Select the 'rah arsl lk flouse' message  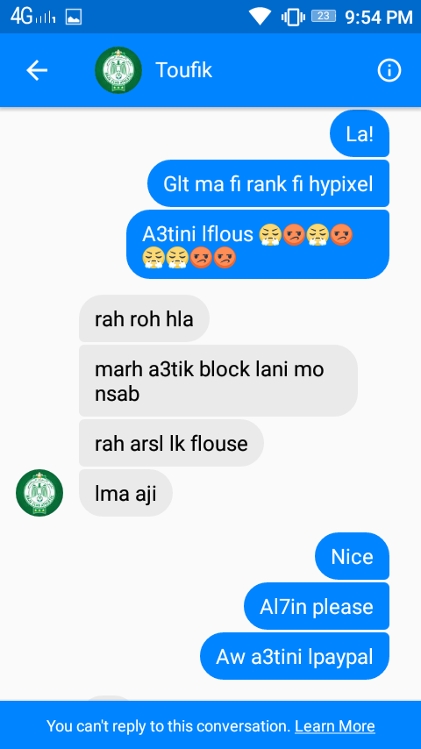171,443
